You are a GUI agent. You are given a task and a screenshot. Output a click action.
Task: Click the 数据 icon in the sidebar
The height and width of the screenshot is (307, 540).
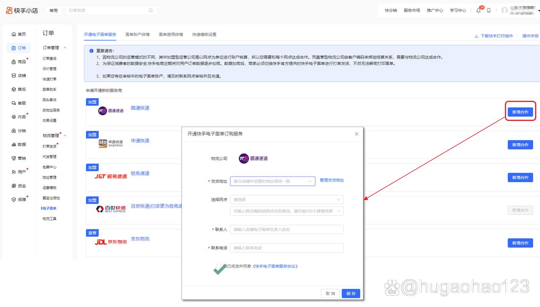[18, 144]
